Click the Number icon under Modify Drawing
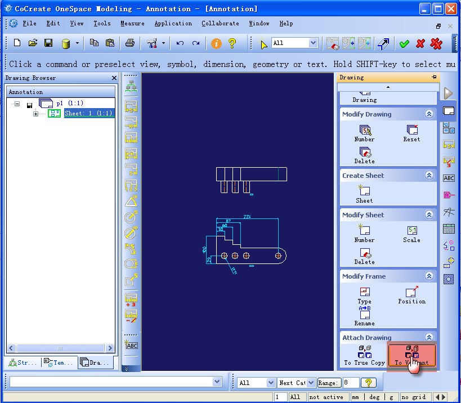The image size is (461, 403). [365, 133]
